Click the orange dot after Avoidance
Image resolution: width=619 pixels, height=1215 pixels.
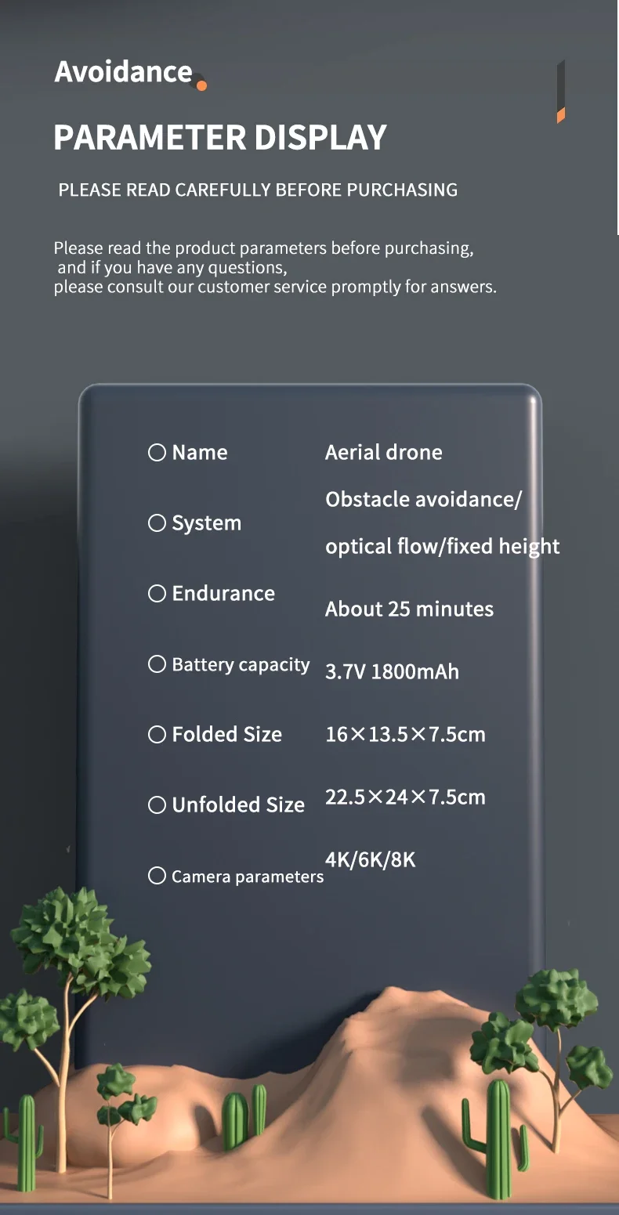click(x=201, y=85)
